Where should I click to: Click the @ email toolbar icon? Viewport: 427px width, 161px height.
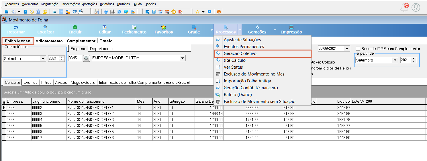(x=106, y=12)
